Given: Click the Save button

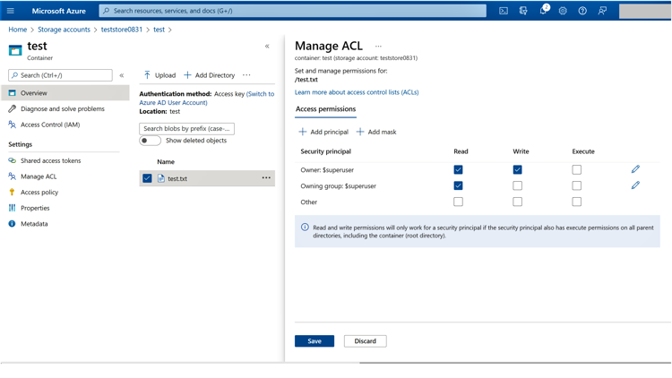Looking at the screenshot, I should click(314, 341).
